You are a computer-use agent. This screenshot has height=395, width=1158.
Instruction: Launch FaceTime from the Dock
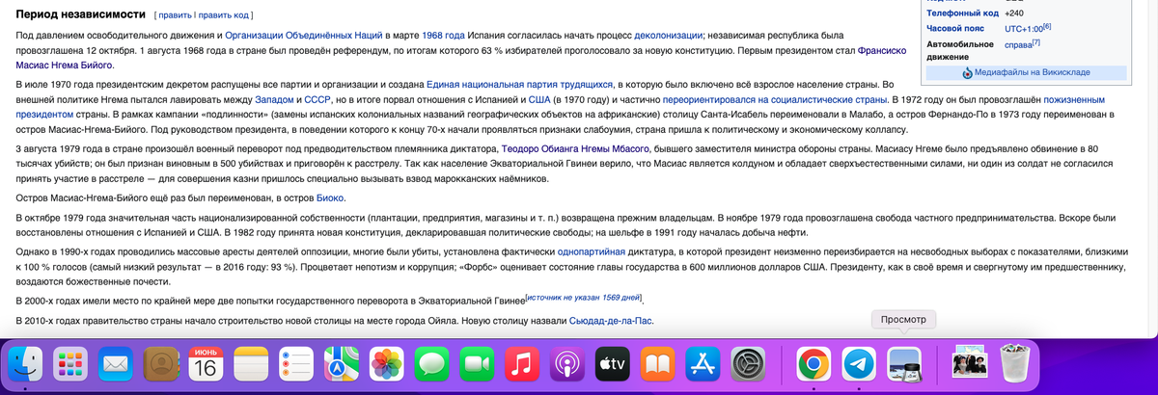(x=478, y=364)
